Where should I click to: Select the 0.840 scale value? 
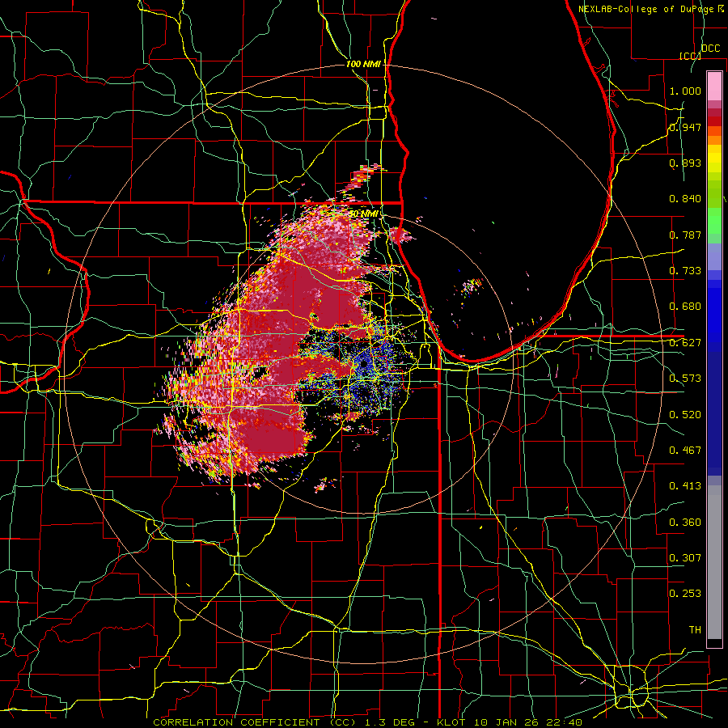(x=685, y=199)
